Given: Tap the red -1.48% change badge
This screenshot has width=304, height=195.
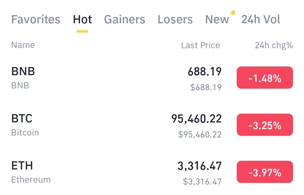Looking at the screenshot, I should (x=265, y=78).
